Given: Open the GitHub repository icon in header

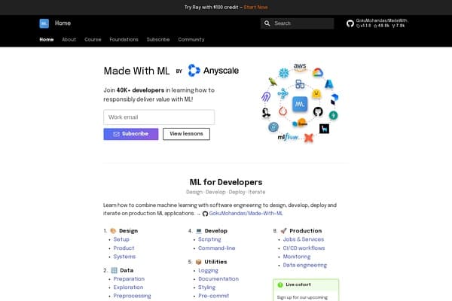Looking at the screenshot, I should 350,23.
